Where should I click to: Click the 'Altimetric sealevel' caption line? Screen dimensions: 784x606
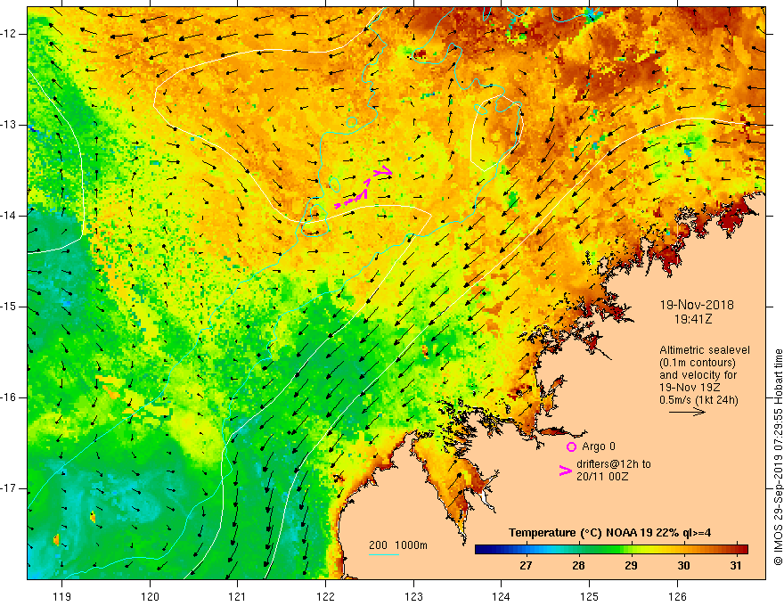click(705, 350)
